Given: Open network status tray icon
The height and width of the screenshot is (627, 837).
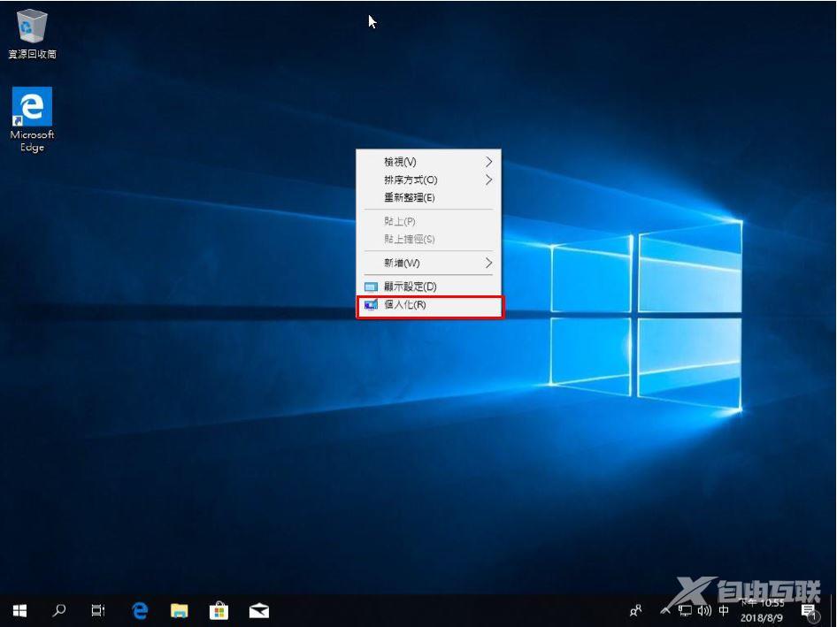Looking at the screenshot, I should tap(685, 610).
